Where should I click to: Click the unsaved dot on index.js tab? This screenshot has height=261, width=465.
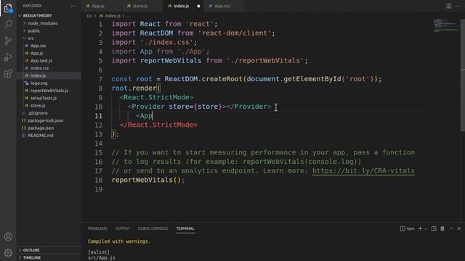198,6
